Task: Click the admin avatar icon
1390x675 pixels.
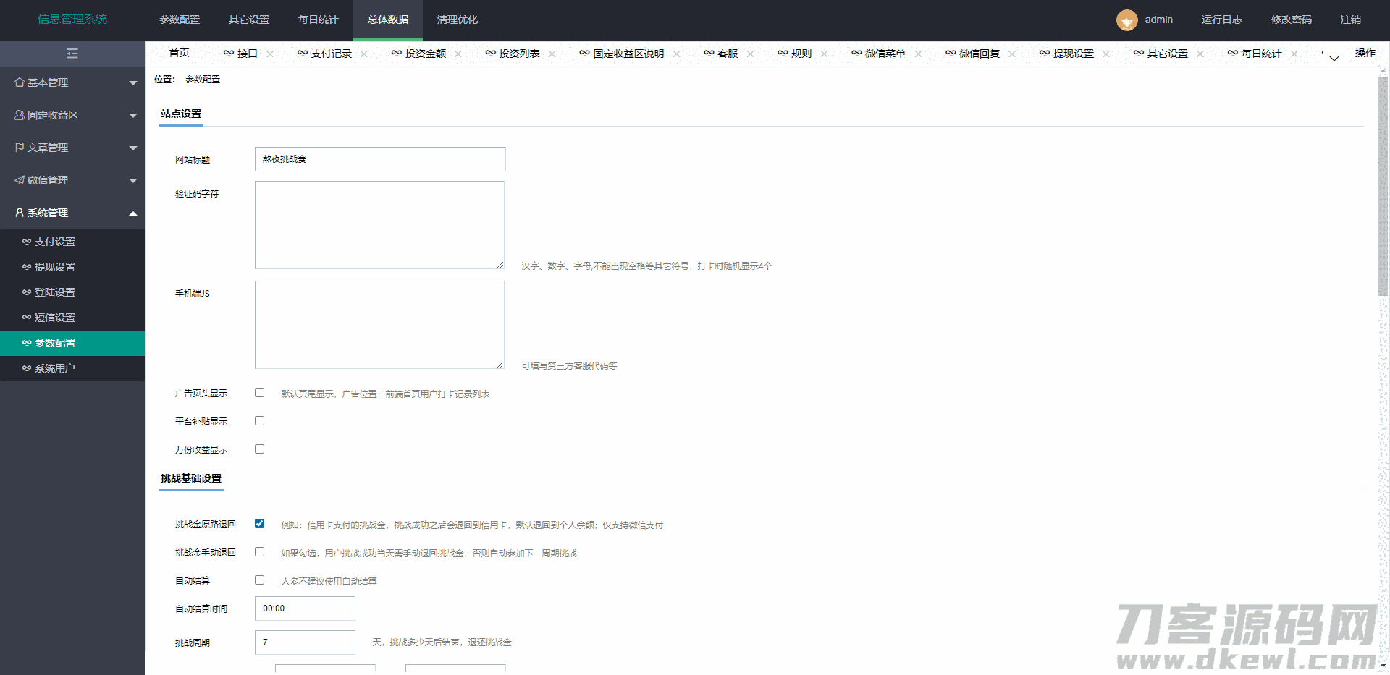Action: pyautogui.click(x=1126, y=20)
